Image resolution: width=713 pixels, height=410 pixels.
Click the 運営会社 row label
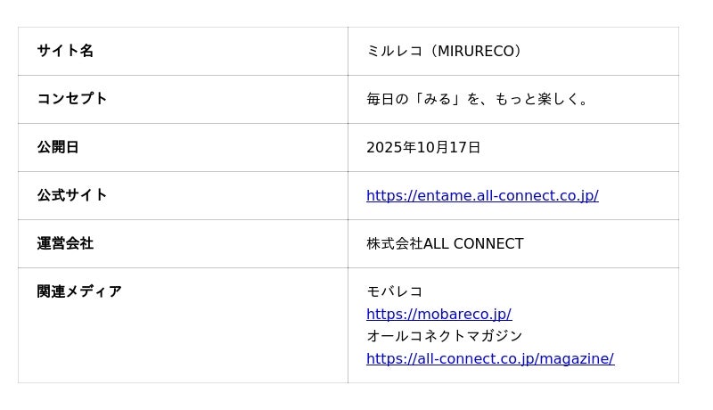(x=65, y=243)
